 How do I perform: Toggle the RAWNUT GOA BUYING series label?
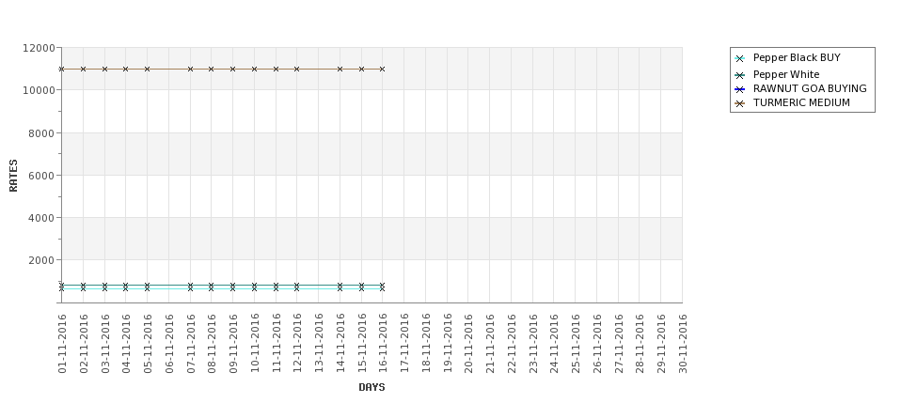click(x=809, y=89)
